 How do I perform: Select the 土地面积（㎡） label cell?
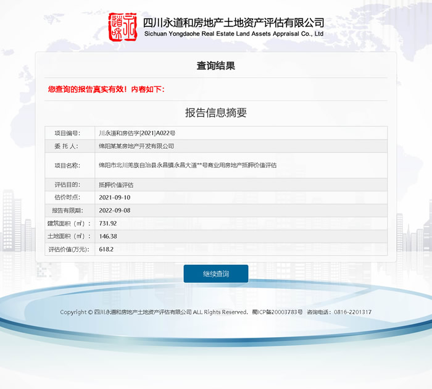coord(70,236)
